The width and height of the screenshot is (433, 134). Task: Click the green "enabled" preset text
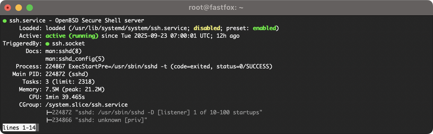[264, 28]
